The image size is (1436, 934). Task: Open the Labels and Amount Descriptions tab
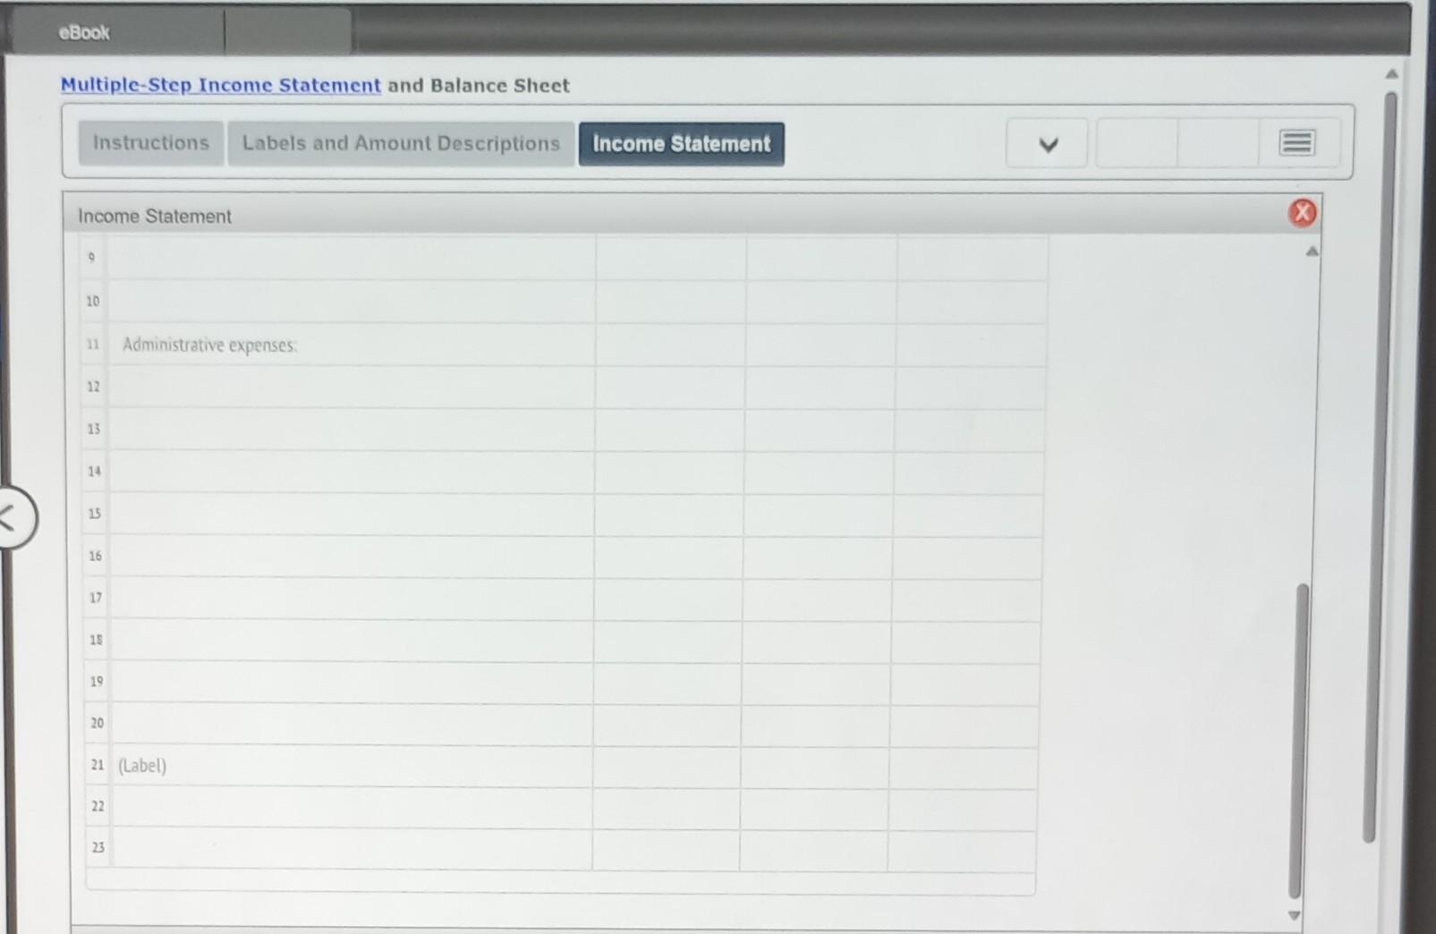click(399, 143)
